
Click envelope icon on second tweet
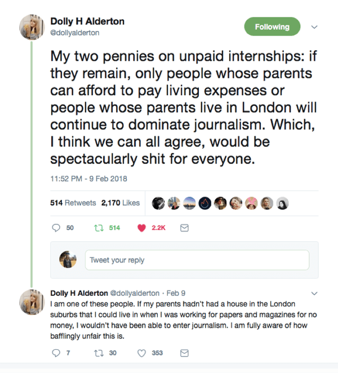click(x=184, y=353)
